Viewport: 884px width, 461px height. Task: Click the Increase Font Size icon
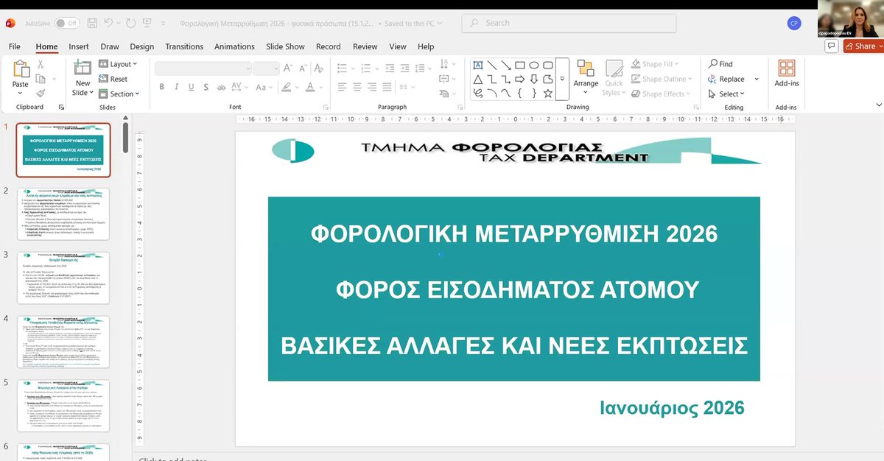287,68
